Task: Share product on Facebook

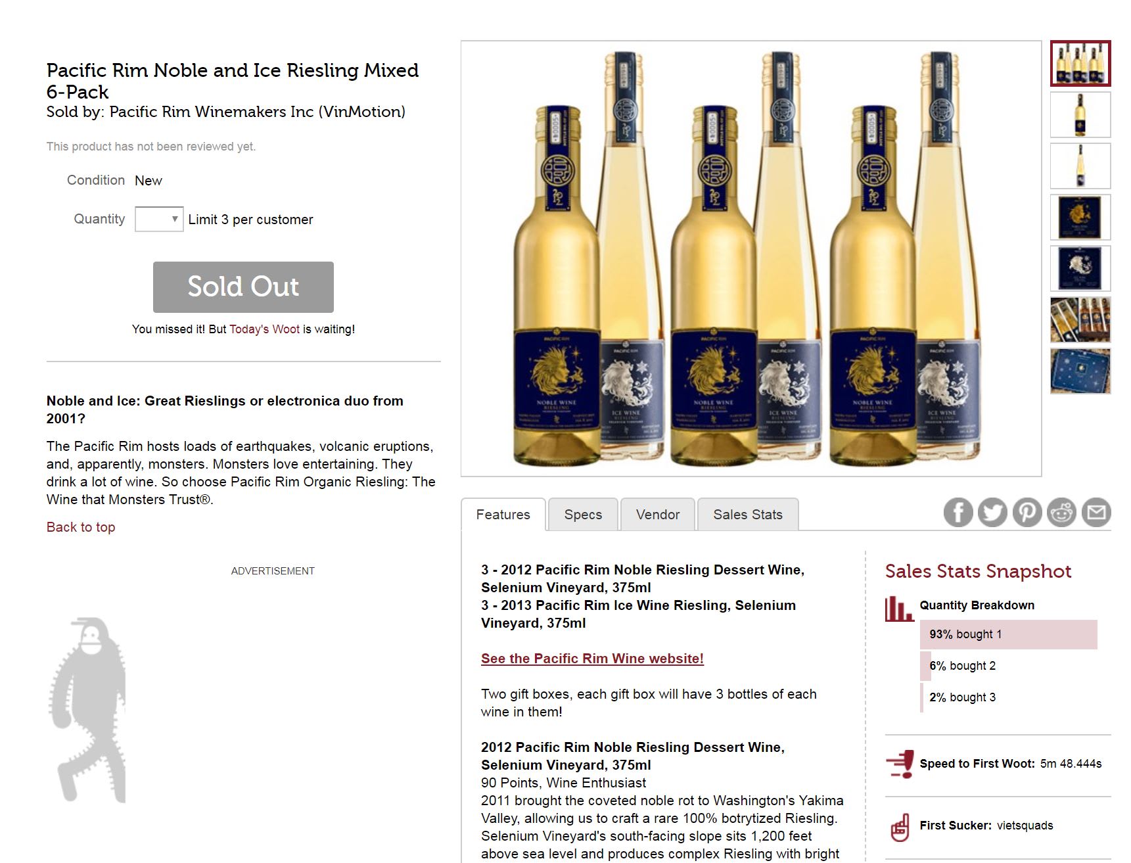Action: click(958, 513)
